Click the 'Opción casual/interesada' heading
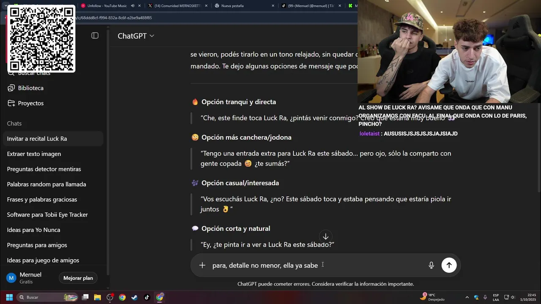Viewport: 541px width, 304px height. [240, 183]
